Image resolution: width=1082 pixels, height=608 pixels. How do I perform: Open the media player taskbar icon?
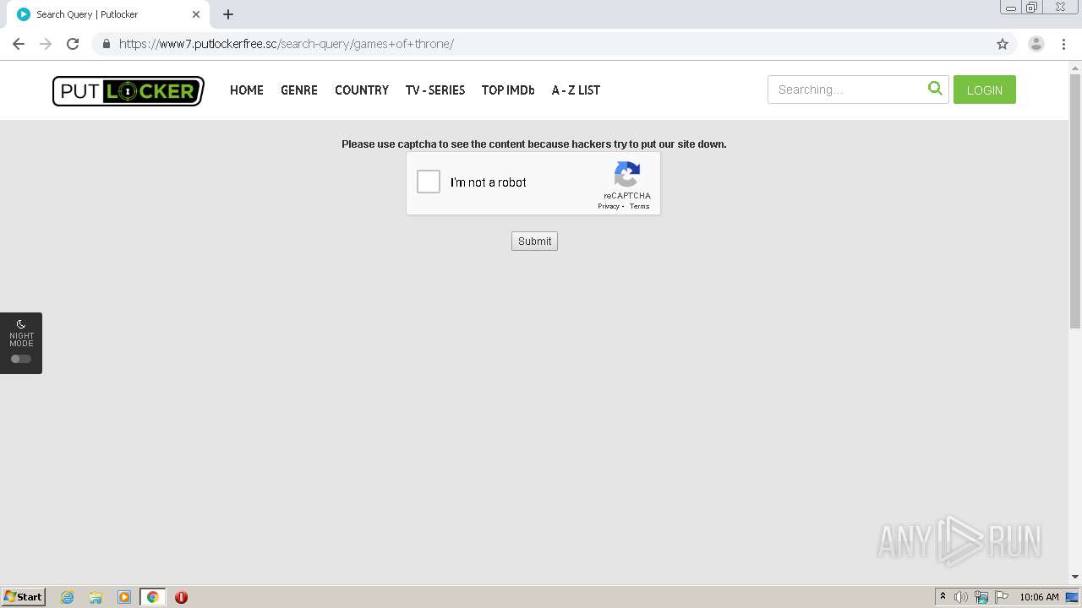pyautogui.click(x=124, y=597)
